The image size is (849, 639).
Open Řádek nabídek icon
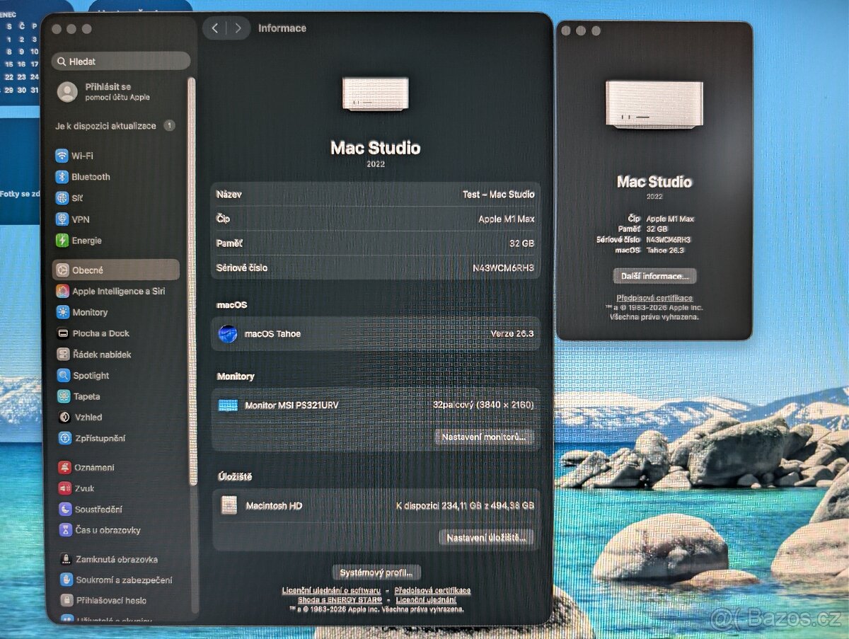coord(64,355)
